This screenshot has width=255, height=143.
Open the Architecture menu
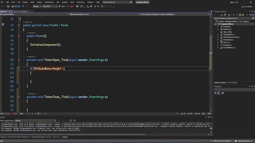click(49, 2)
